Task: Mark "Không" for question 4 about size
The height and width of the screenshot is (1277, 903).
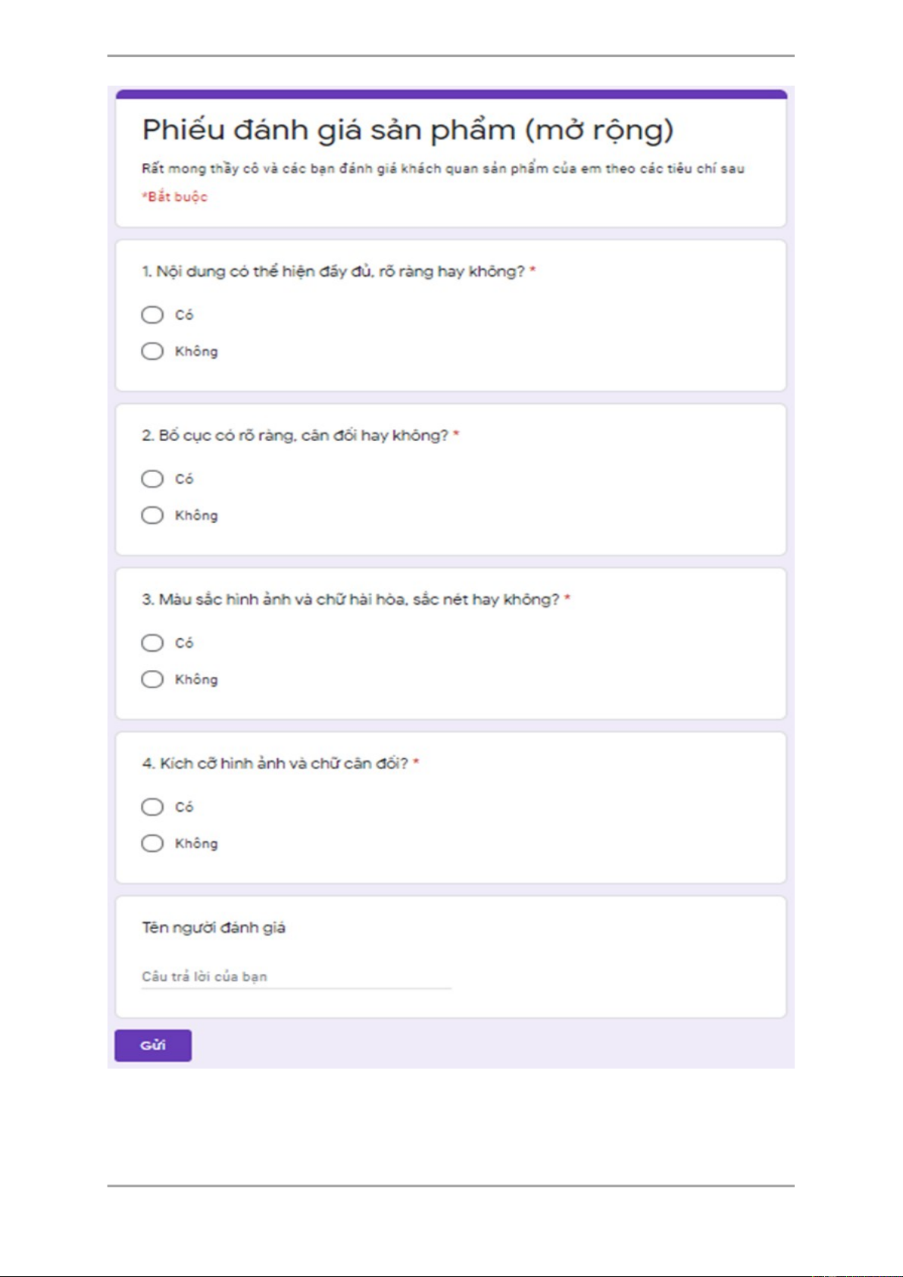Action: click(x=152, y=844)
